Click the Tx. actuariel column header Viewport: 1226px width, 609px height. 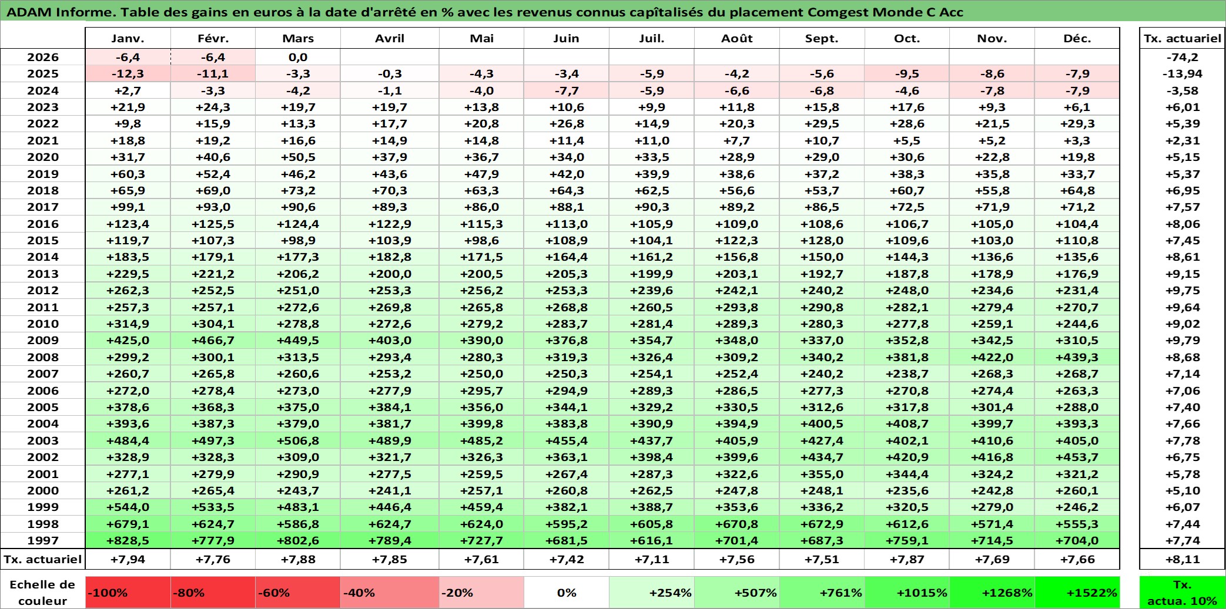point(1183,38)
